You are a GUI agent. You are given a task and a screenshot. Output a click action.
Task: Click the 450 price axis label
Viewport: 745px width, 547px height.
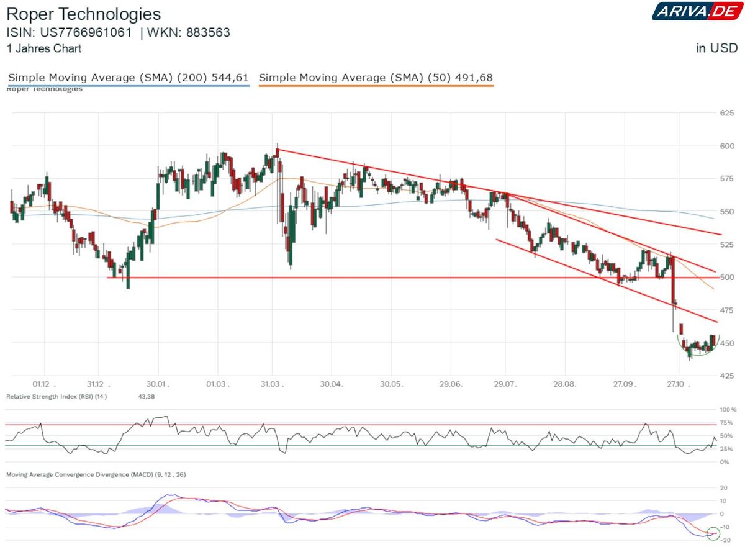point(727,343)
